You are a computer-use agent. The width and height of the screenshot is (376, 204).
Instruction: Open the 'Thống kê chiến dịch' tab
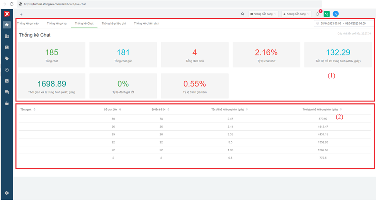tap(146, 24)
